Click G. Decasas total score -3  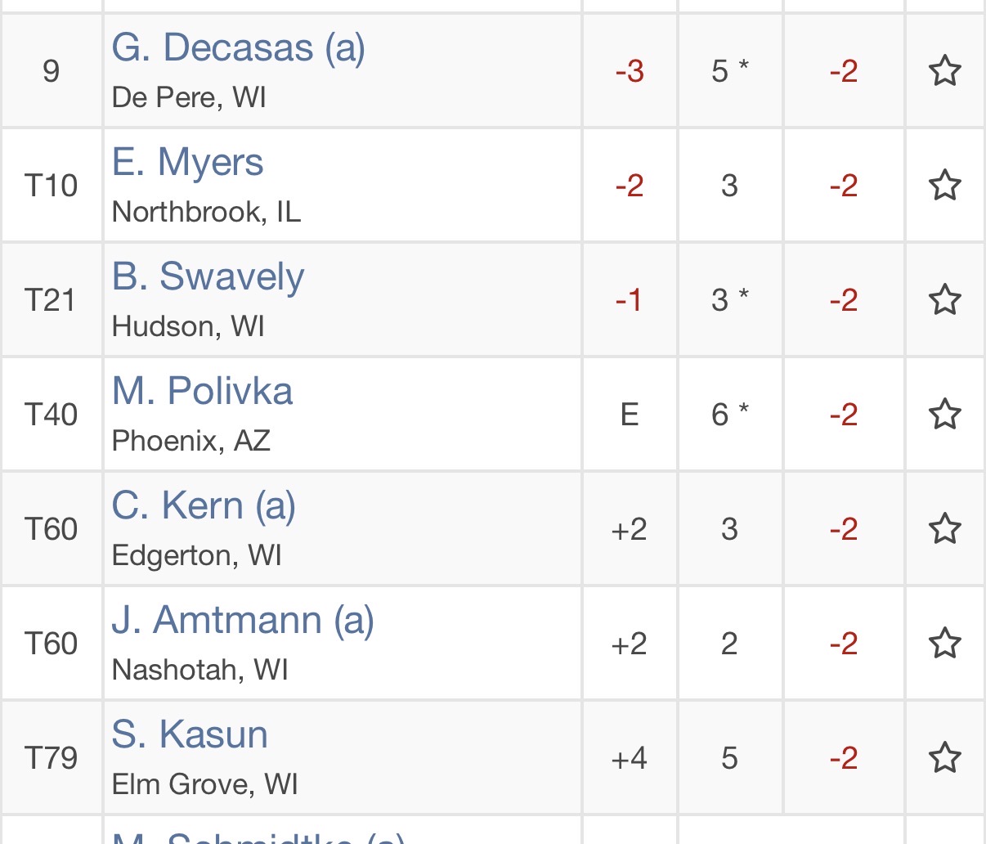point(630,71)
